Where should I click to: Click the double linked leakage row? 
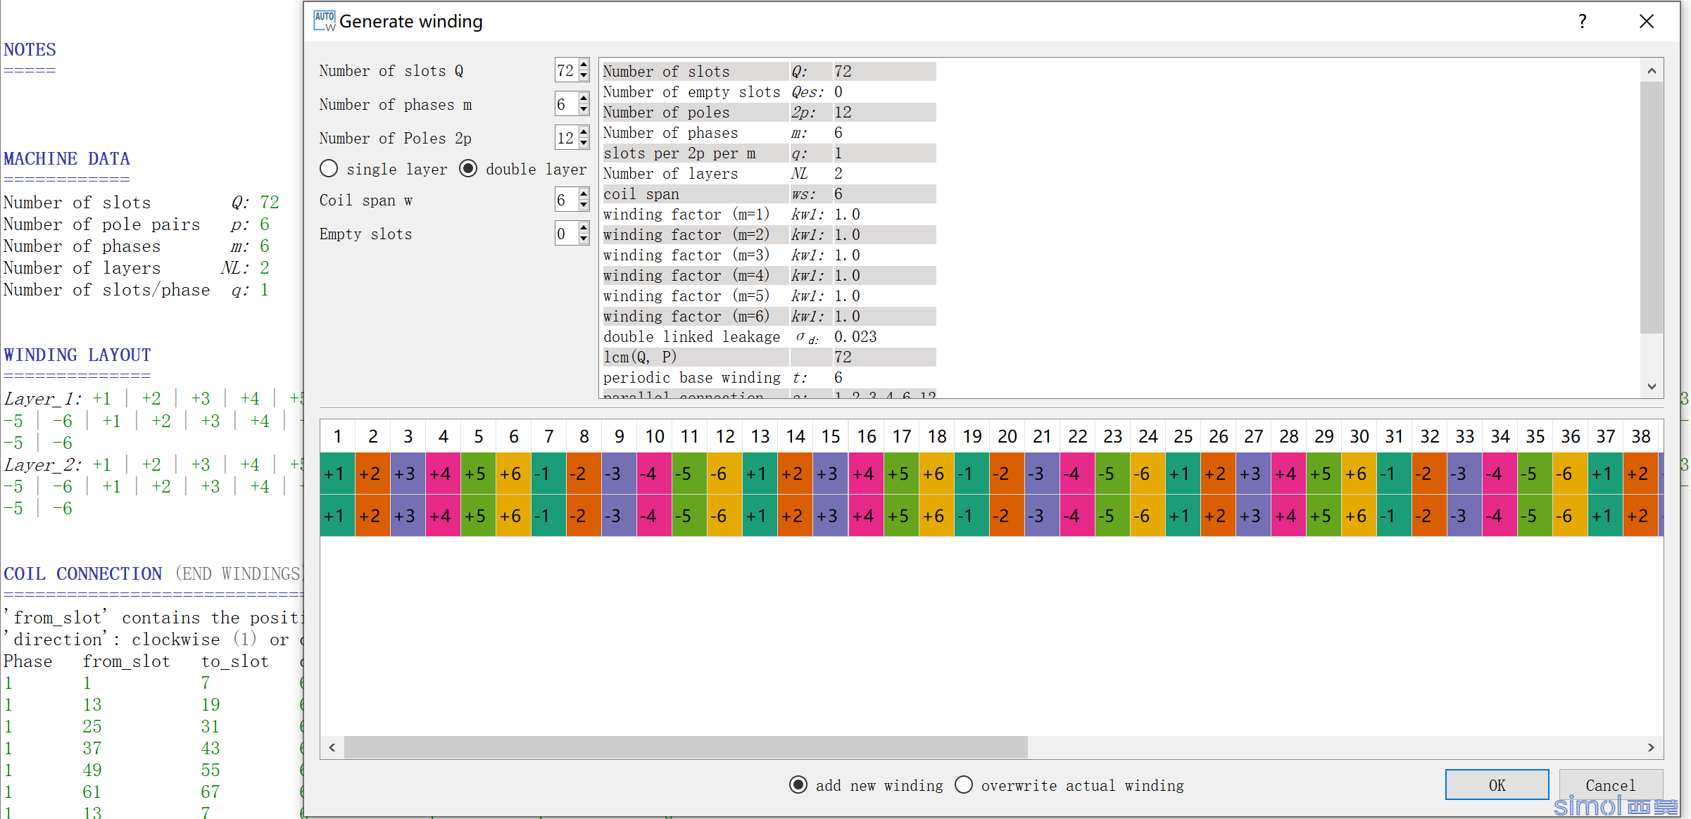click(769, 336)
